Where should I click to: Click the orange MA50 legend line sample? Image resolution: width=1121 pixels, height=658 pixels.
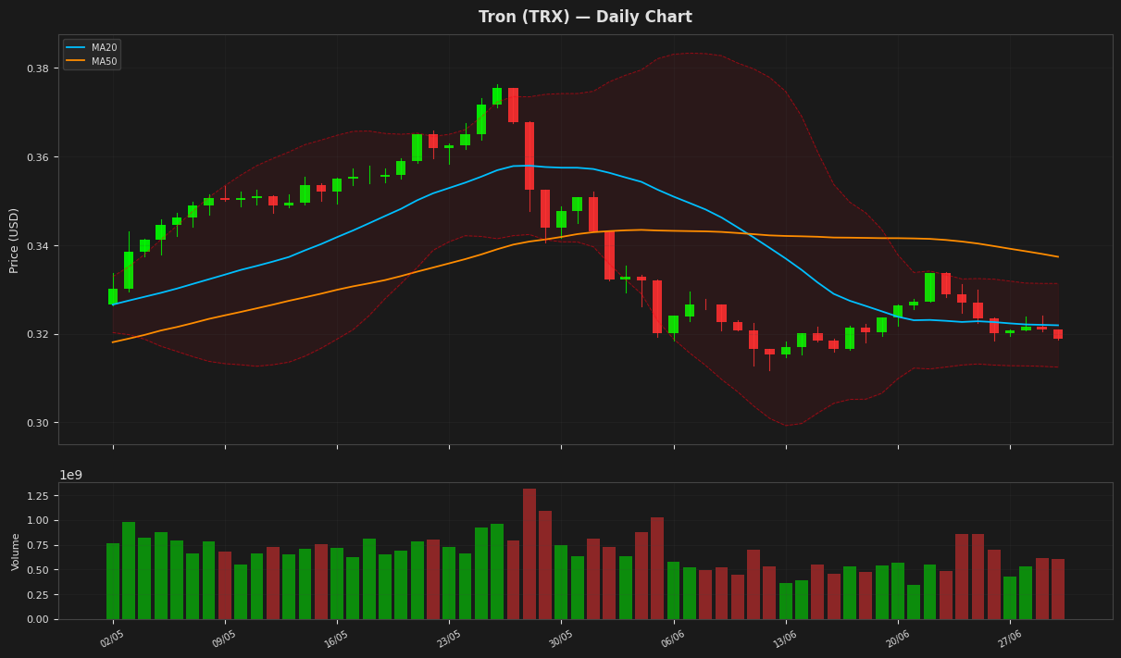coord(76,61)
